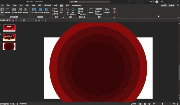Click the 75% zoom level button
The width and height of the screenshot is (180, 105).
[174, 104]
